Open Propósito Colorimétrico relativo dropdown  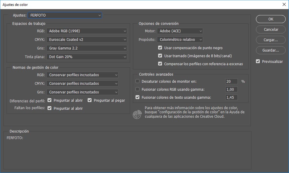180,39
